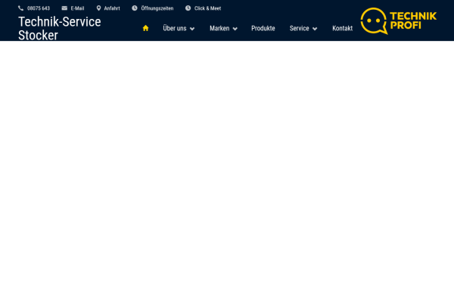Go to the Kontakt page
The width and height of the screenshot is (454, 284).
click(343, 29)
